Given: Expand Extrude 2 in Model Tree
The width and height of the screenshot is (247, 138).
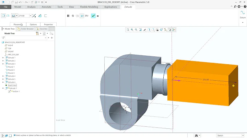Looking at the screenshot, I should point(3,61).
